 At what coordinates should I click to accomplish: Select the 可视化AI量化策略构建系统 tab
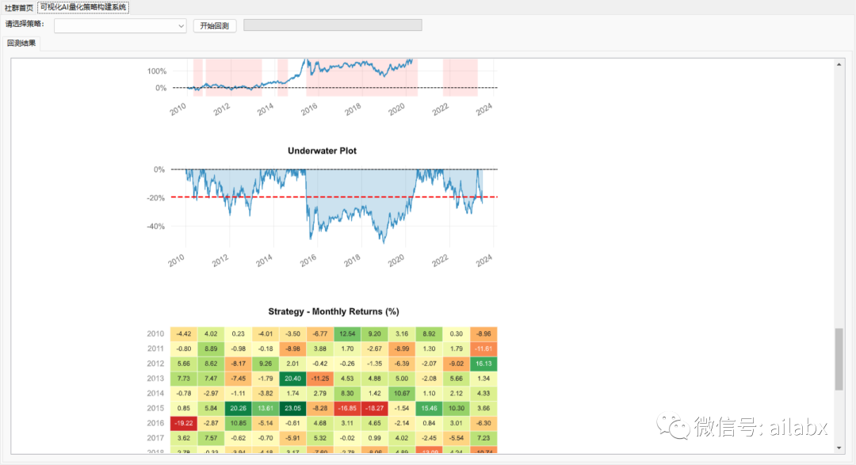point(83,7)
